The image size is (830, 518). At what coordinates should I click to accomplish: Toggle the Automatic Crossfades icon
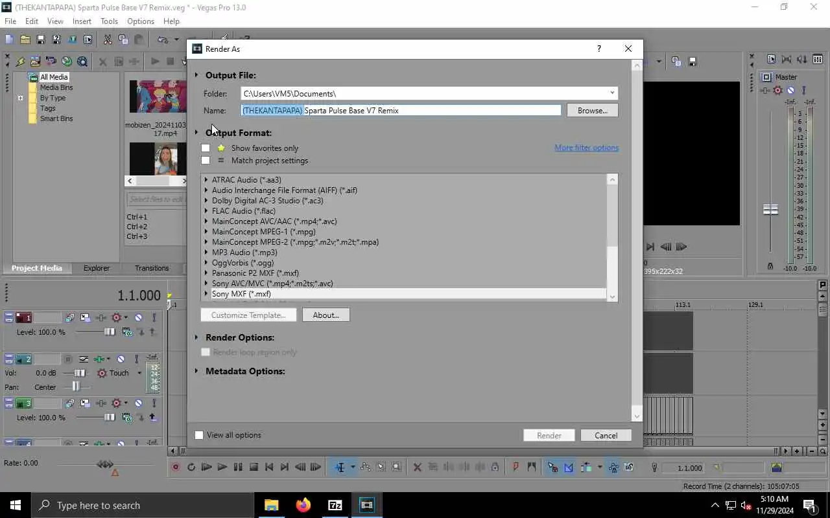pyautogui.click(x=569, y=467)
